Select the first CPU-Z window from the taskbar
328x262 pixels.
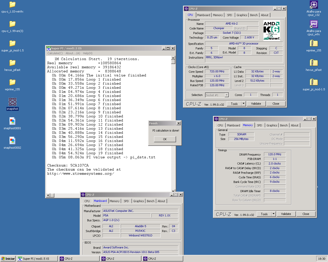79,259
